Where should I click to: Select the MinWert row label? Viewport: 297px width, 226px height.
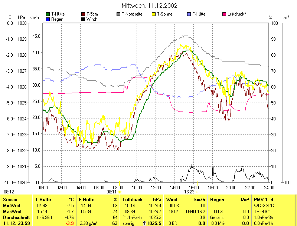click(12, 205)
